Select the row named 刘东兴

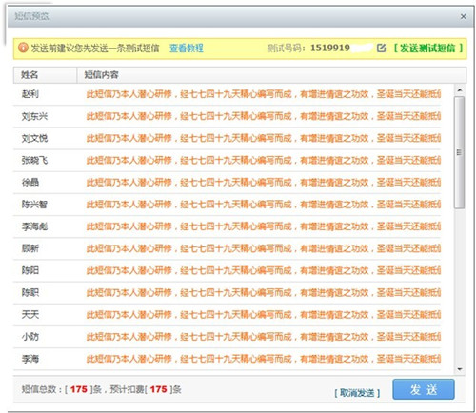[227, 116]
